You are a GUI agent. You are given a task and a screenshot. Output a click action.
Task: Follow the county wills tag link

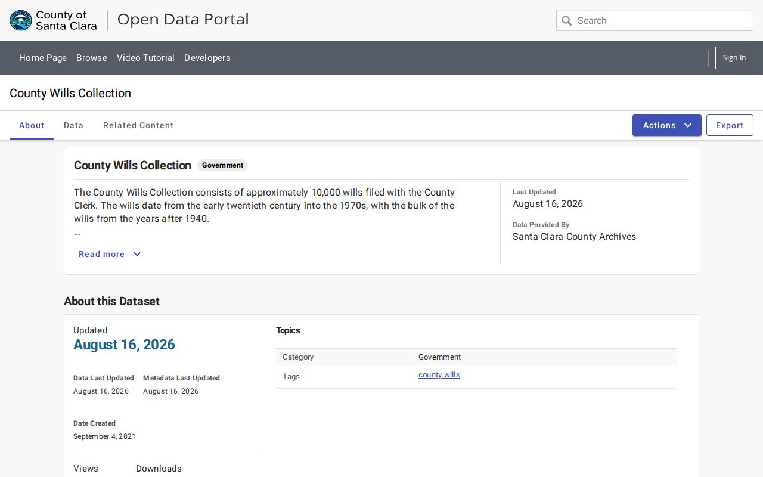[x=439, y=375]
